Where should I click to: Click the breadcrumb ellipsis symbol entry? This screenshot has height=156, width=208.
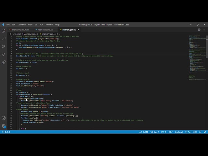[x=59, y=34]
